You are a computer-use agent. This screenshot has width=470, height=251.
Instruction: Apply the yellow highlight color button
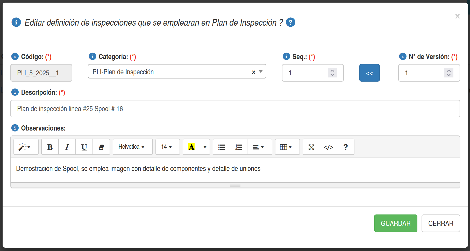[191, 147]
